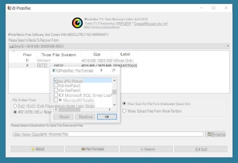
Task: Click the horizontal scrollbar thumb in formats list
Action: point(69,109)
